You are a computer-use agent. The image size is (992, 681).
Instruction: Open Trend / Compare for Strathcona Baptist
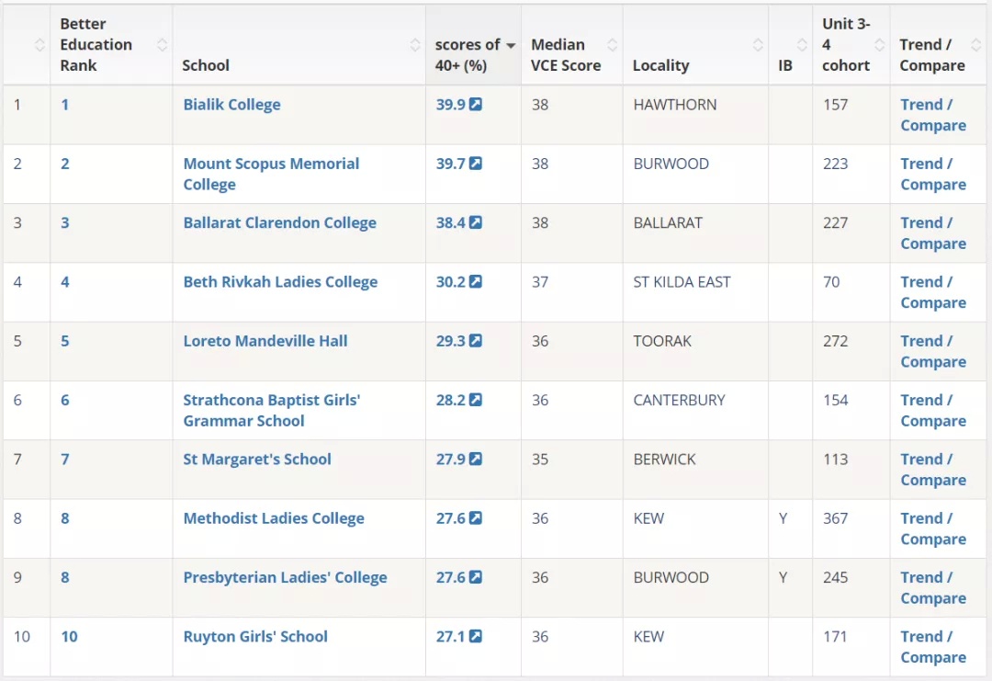(x=933, y=410)
